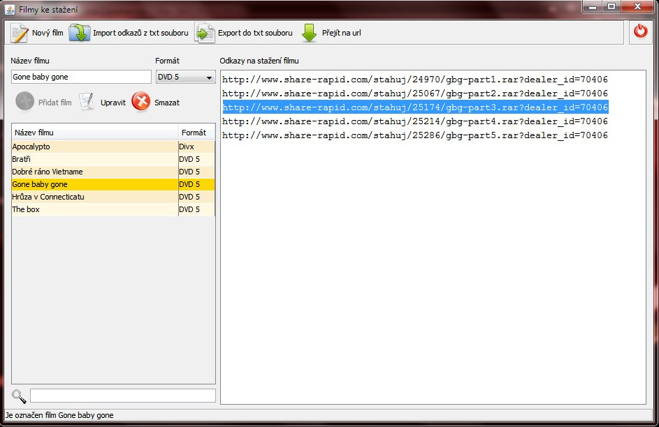The height and width of the screenshot is (427, 659).
Task: Click the red power exit icon
Action: (641, 31)
